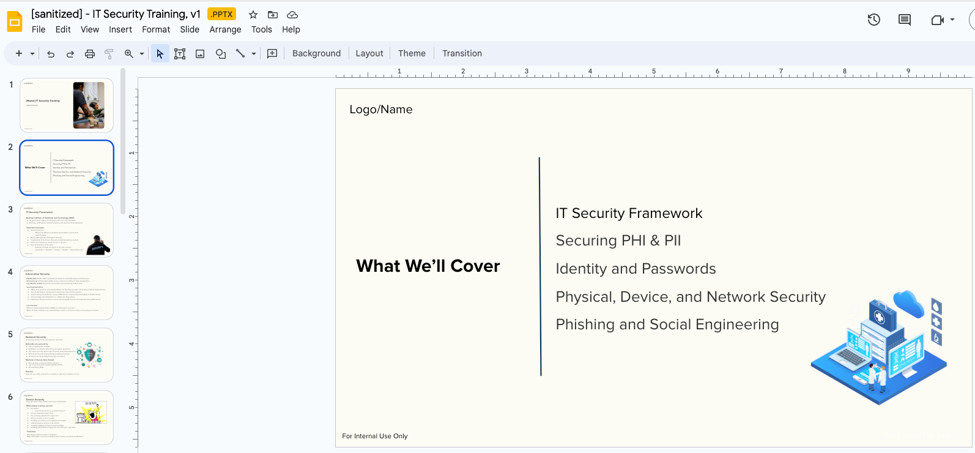The height and width of the screenshot is (453, 975).
Task: Open the File menu
Action: click(39, 29)
